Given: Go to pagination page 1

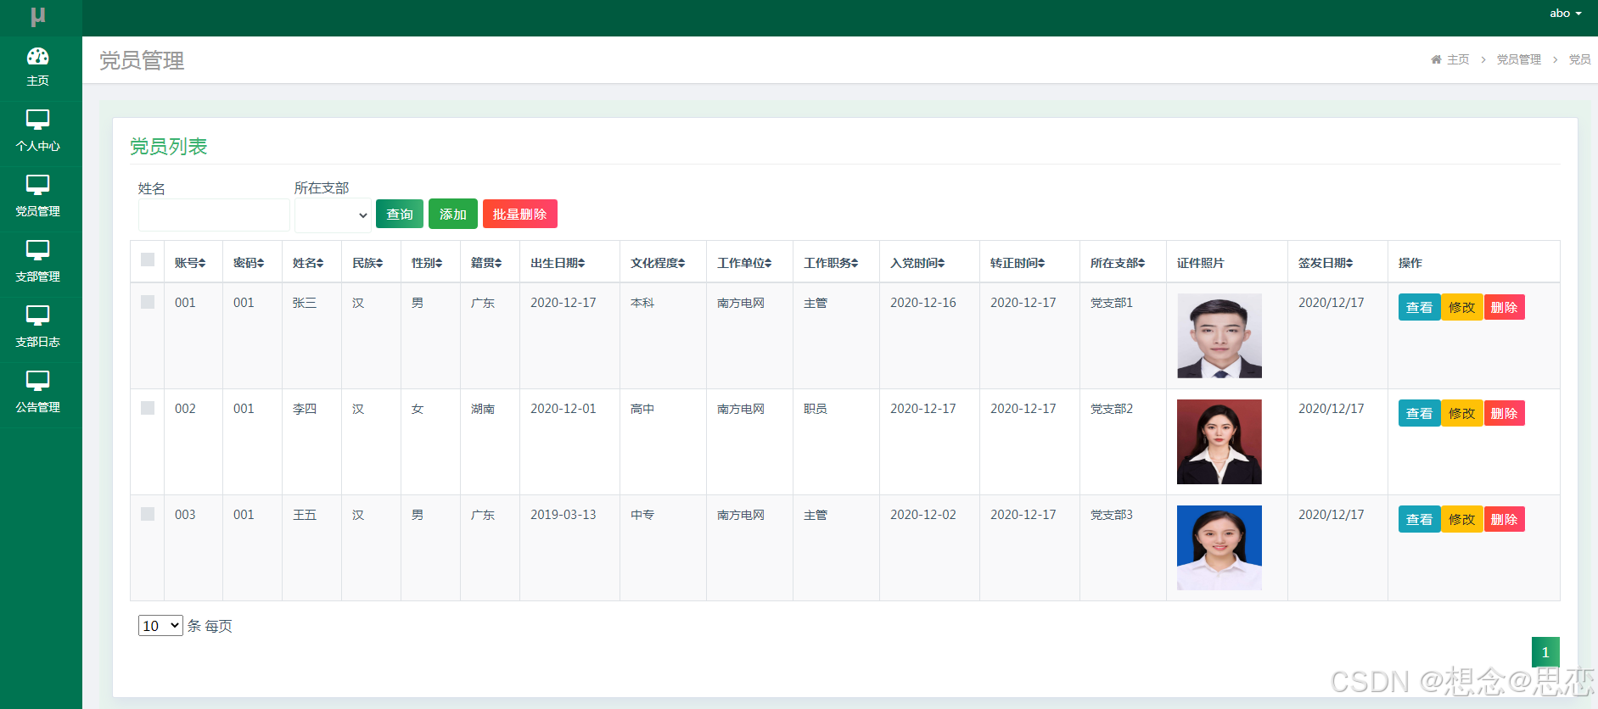Looking at the screenshot, I should tap(1545, 652).
